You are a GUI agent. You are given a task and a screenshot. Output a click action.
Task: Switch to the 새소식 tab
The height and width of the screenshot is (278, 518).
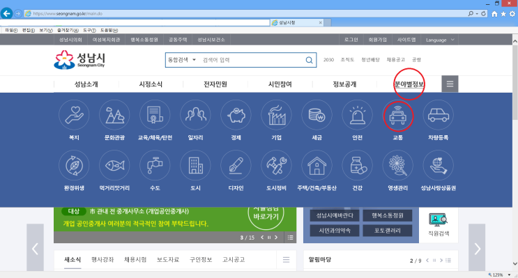pos(73,259)
